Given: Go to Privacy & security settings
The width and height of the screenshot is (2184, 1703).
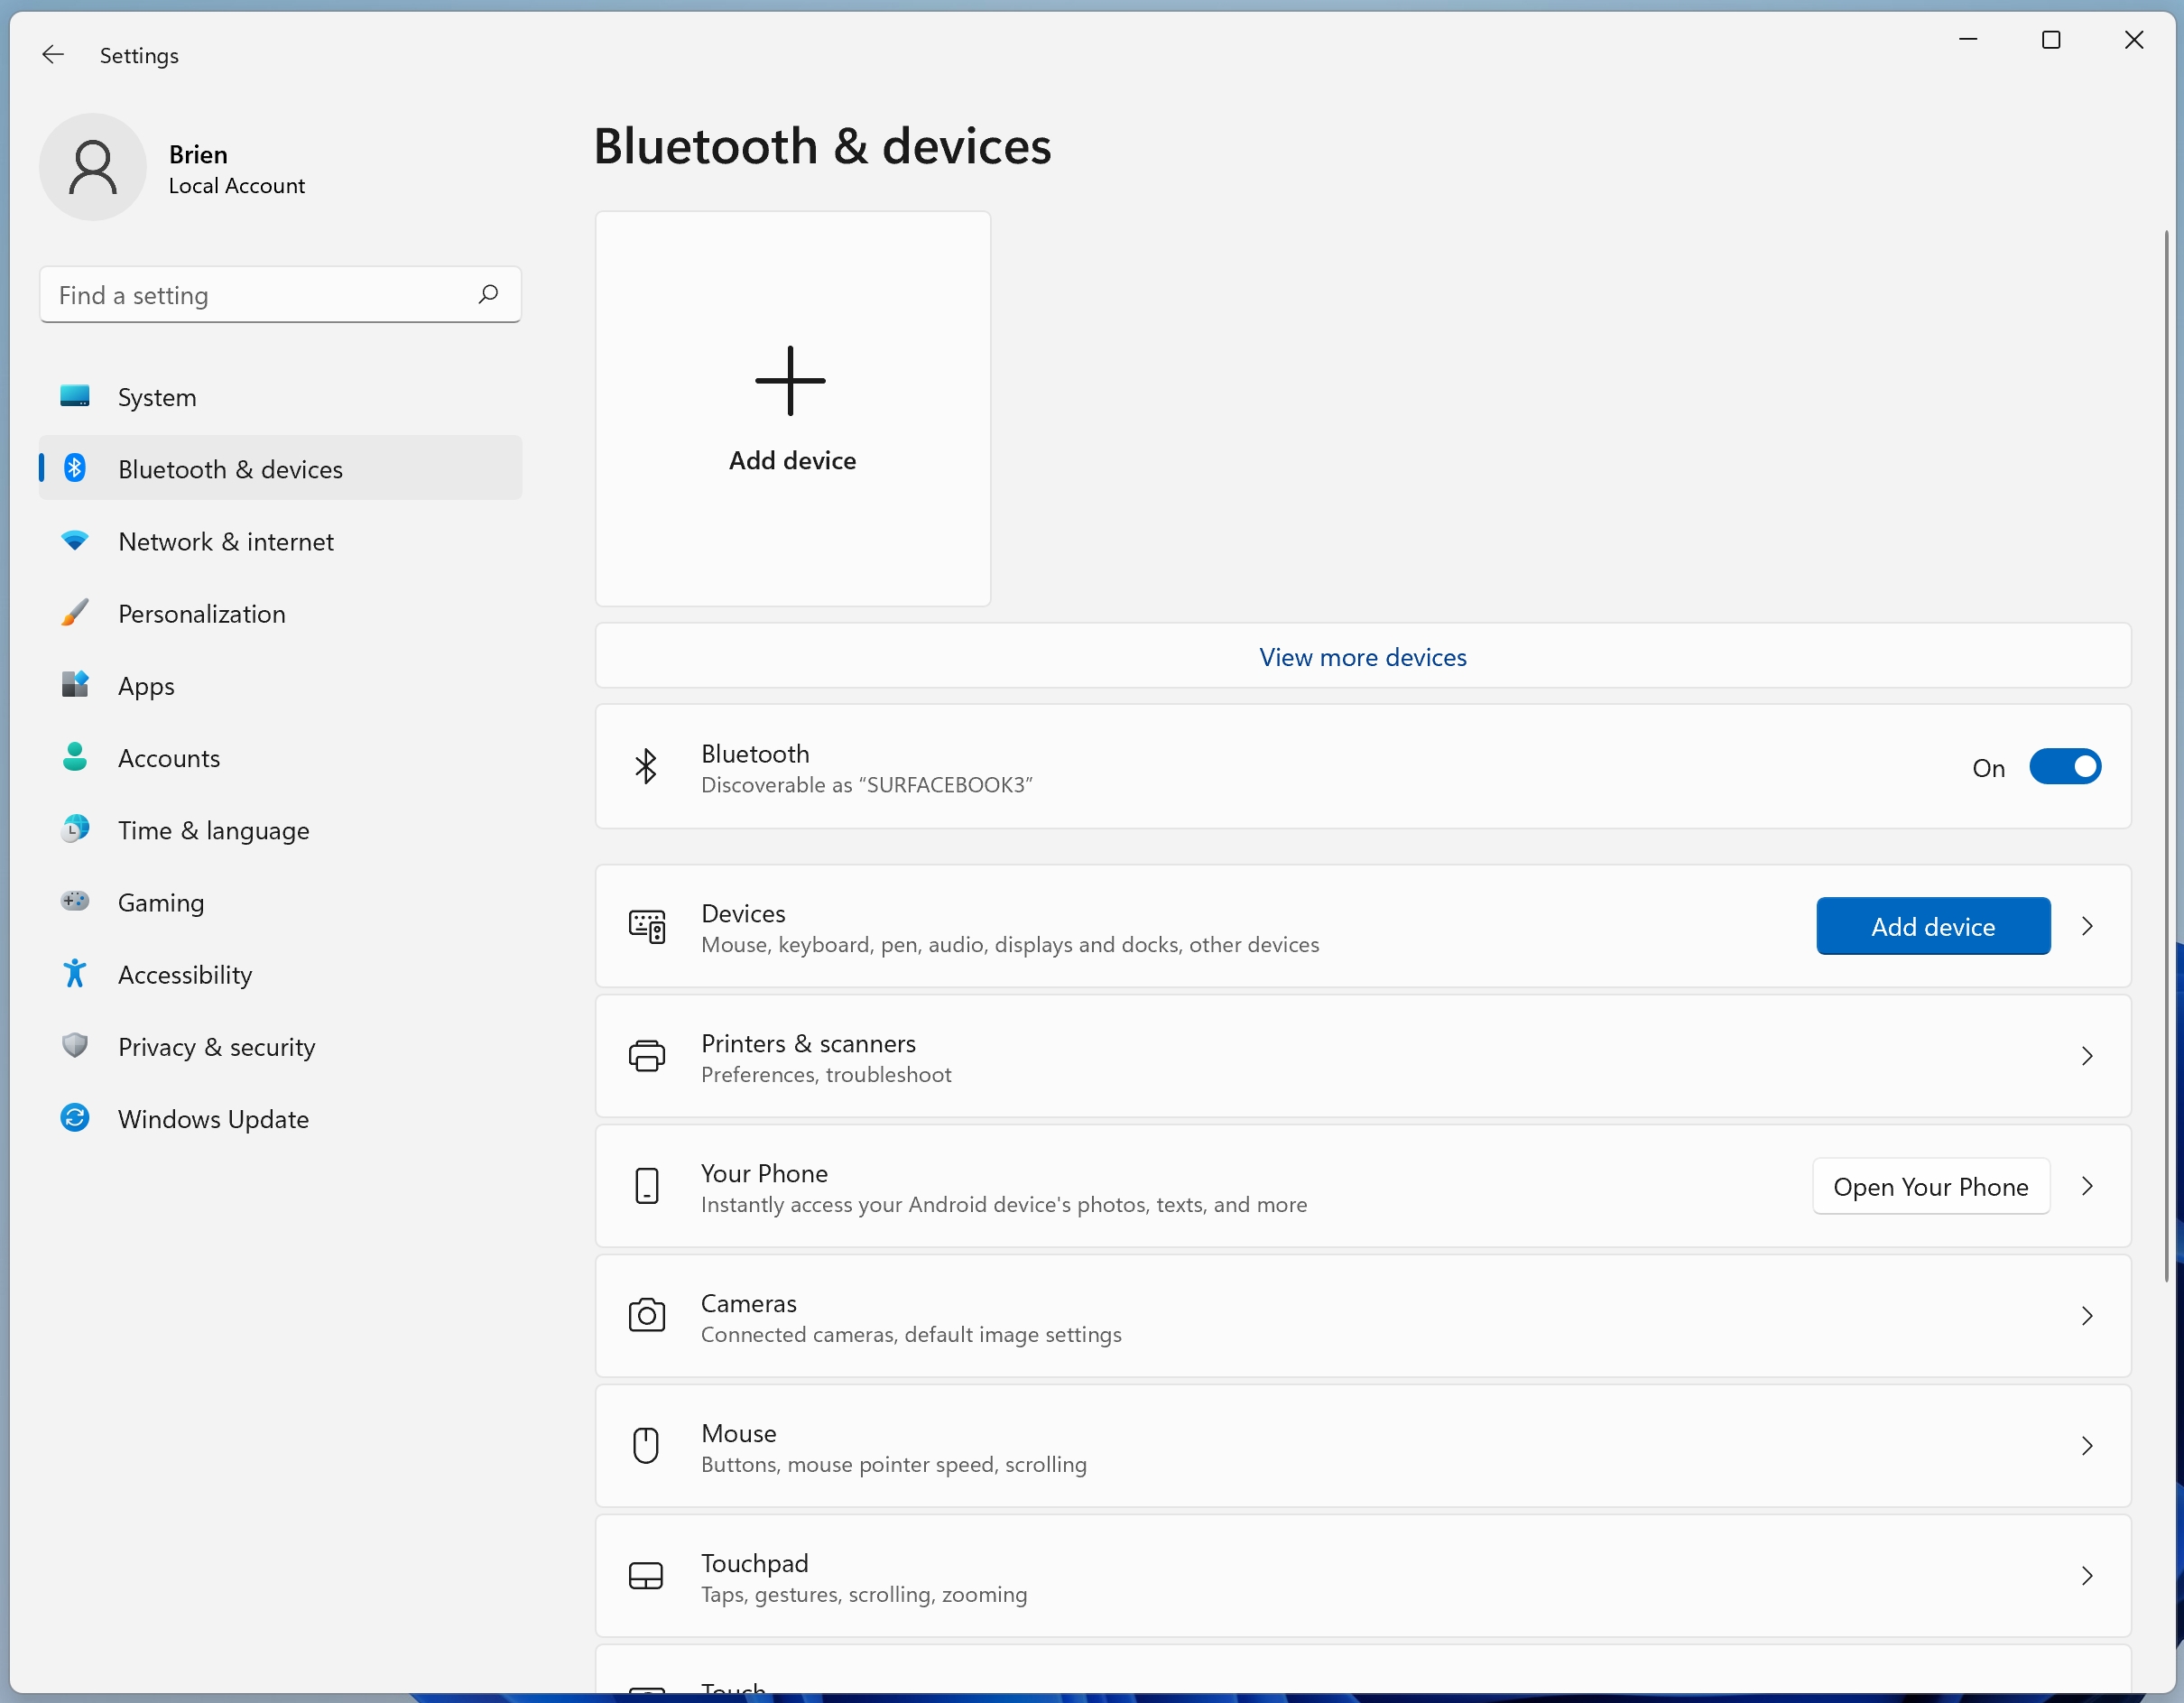Looking at the screenshot, I should click(217, 1046).
